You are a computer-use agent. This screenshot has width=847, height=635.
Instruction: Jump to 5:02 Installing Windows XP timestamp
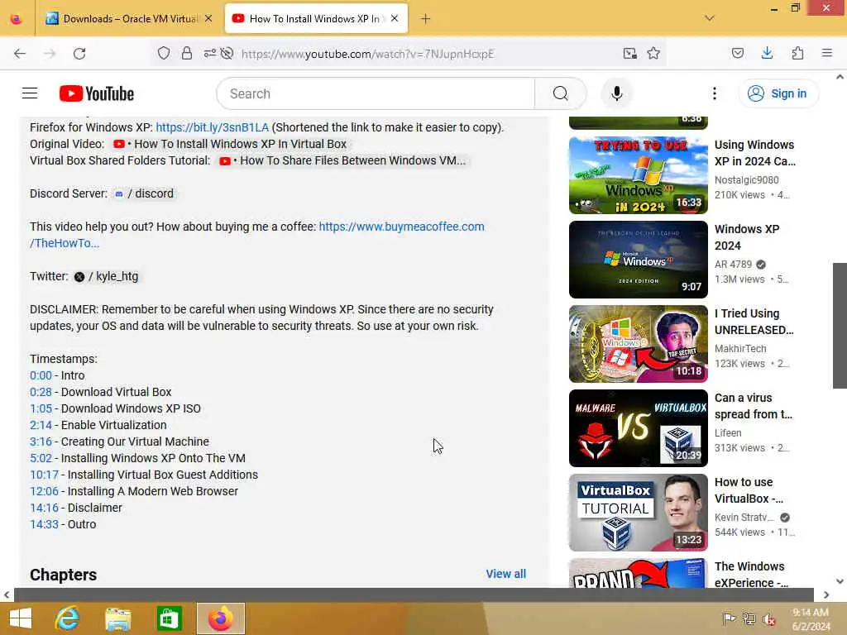[x=41, y=458]
